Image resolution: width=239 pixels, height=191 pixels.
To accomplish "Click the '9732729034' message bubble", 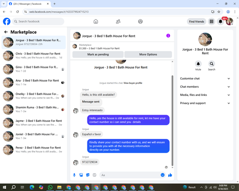I will tap(90, 162).
